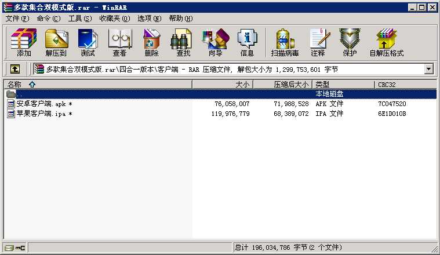
Task: Open the 选项(N) menu
Action: coord(150,19)
